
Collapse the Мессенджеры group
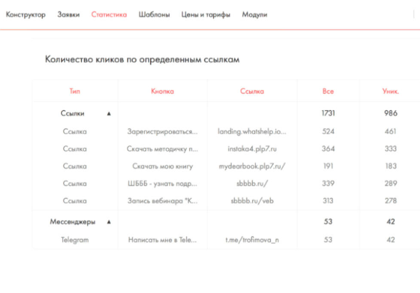pos(109,222)
